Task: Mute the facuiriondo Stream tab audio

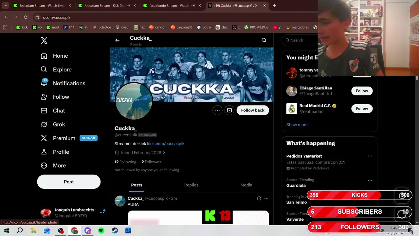Action: 193,6
